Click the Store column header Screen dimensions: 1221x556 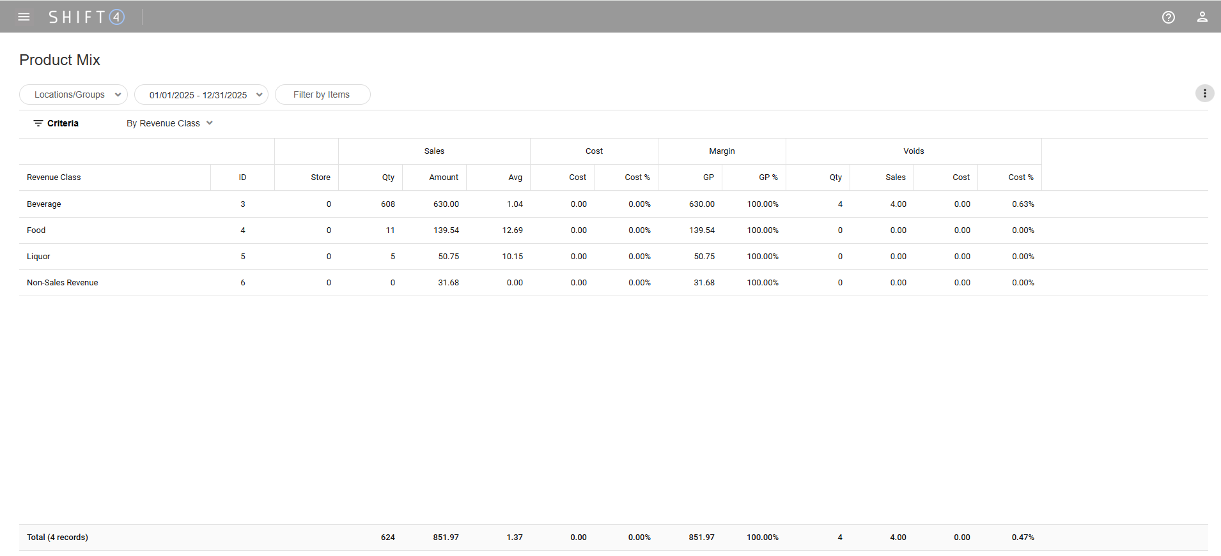pyautogui.click(x=320, y=177)
